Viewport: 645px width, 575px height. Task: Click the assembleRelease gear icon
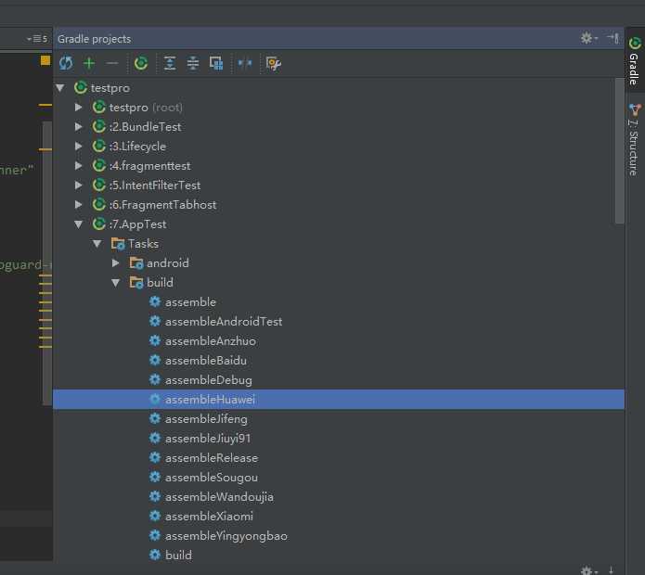155,457
